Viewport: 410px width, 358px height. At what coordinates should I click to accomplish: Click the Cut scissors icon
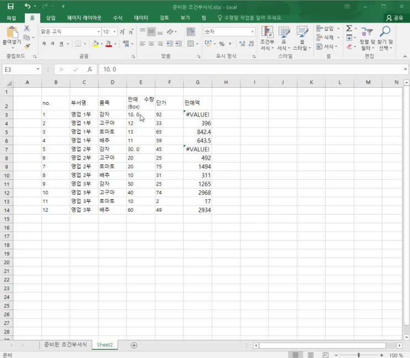pyautogui.click(x=26, y=28)
